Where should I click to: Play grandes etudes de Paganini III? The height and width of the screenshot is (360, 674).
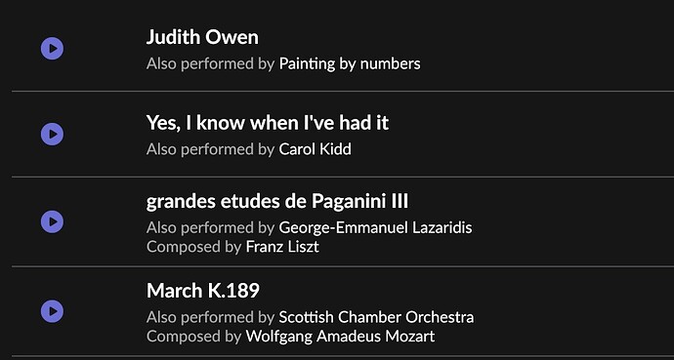pyautogui.click(x=52, y=221)
